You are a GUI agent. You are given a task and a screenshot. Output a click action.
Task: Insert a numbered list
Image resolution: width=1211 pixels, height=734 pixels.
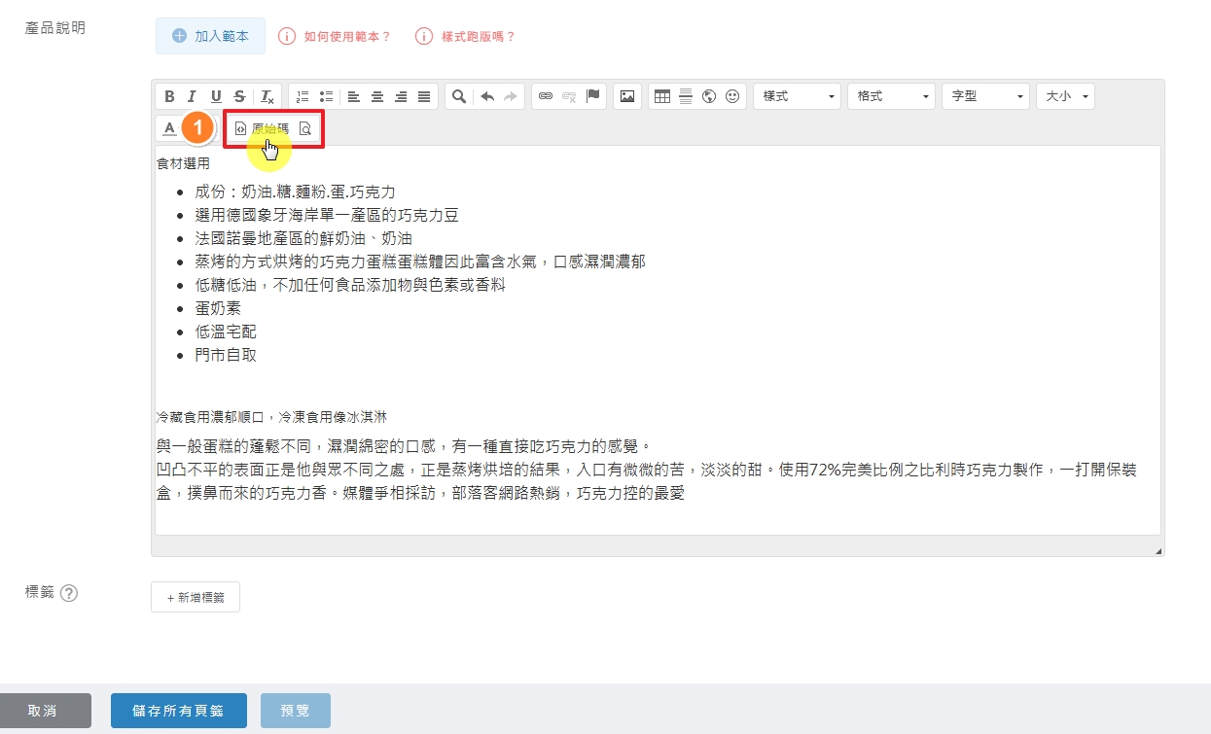pyautogui.click(x=303, y=96)
